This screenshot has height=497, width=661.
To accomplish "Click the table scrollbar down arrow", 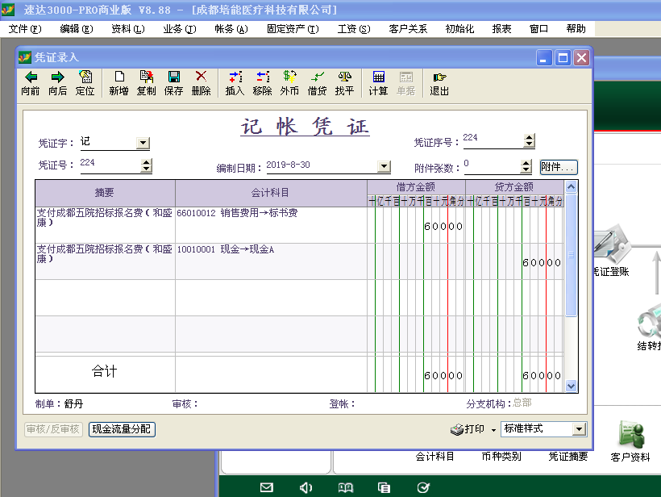I will click(571, 386).
